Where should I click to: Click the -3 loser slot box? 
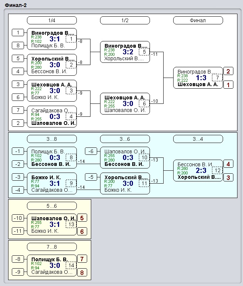pyautogui.click(x=18, y=177)
